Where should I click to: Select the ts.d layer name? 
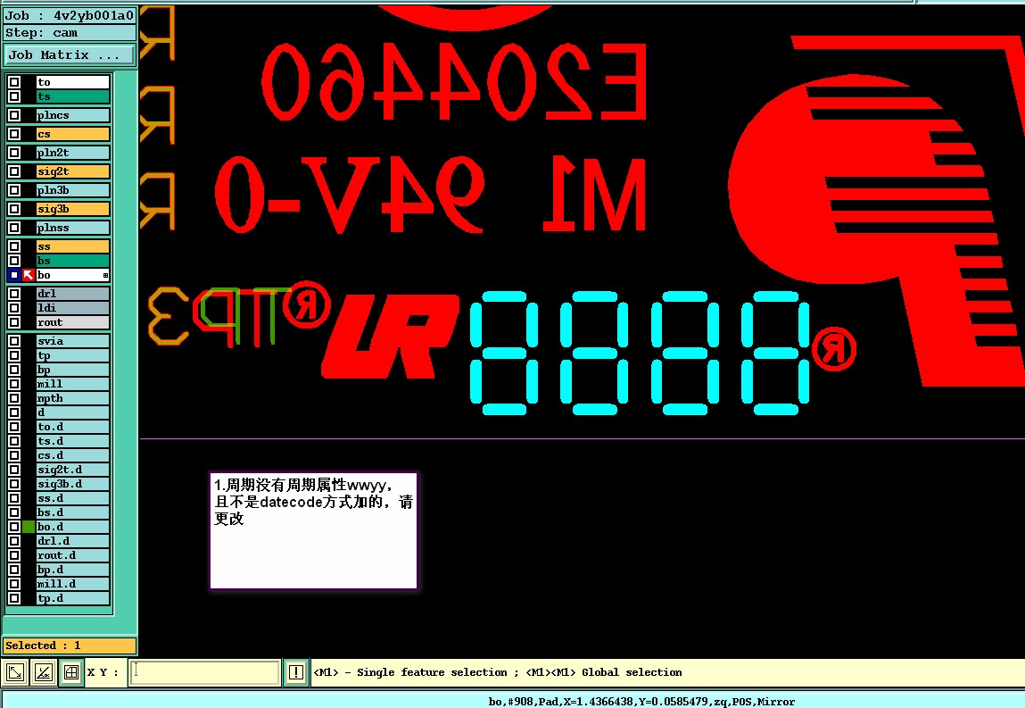click(72, 441)
